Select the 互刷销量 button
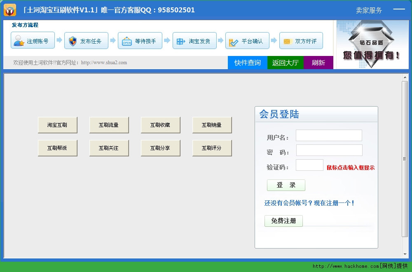The height and width of the screenshot is (272, 412). 212,125
